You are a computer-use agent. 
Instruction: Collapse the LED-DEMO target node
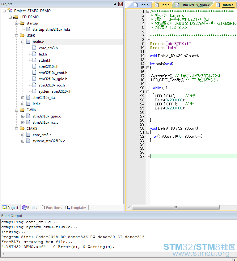[10, 17]
